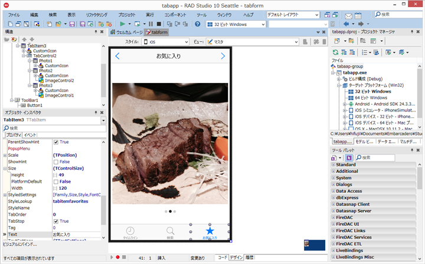Open the プロジェクト menu
The height and width of the screenshot is (264, 425).
126,15
